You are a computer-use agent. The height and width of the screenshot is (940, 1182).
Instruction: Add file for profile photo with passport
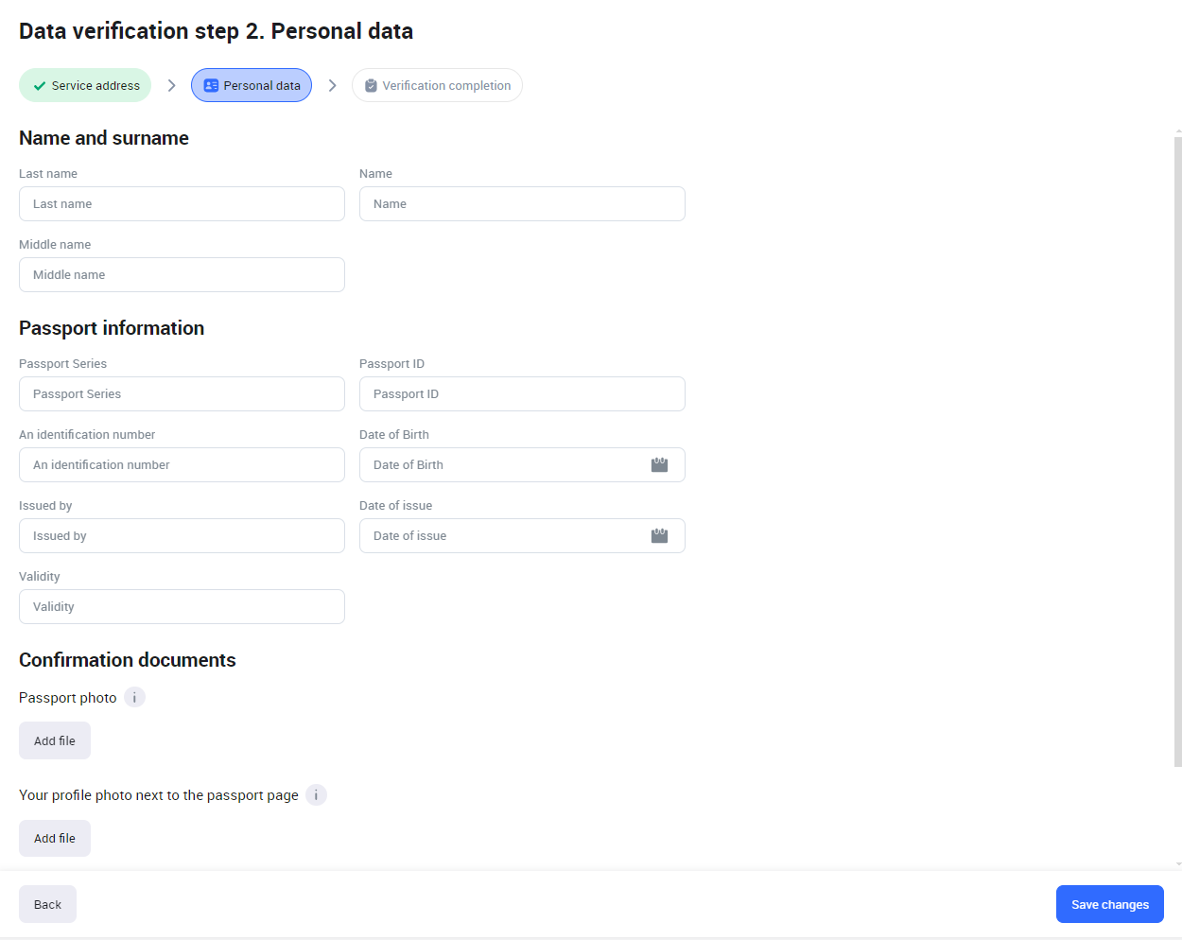click(55, 839)
